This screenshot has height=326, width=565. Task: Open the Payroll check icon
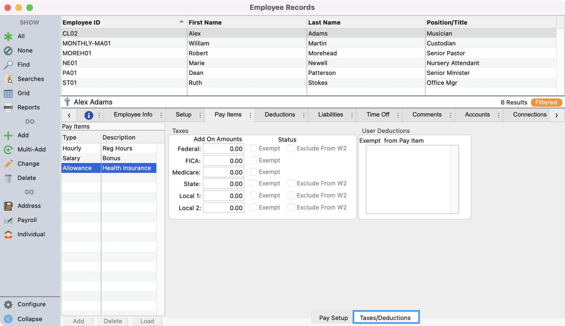(8, 220)
